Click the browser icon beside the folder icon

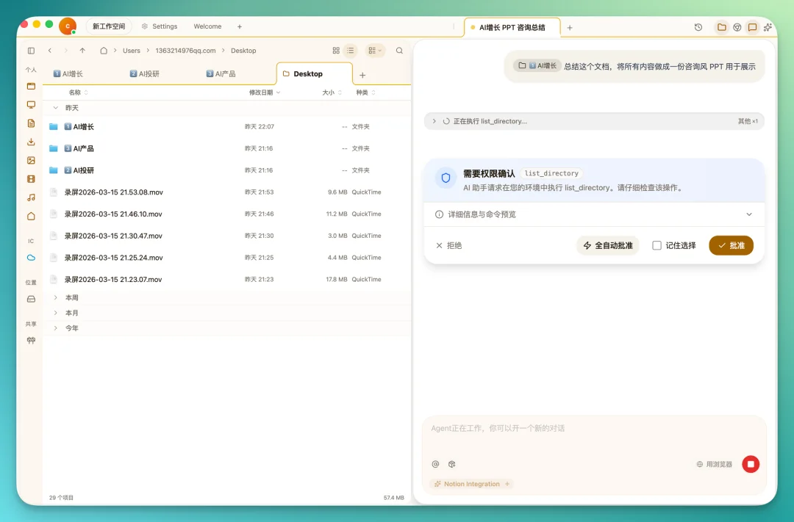click(737, 26)
